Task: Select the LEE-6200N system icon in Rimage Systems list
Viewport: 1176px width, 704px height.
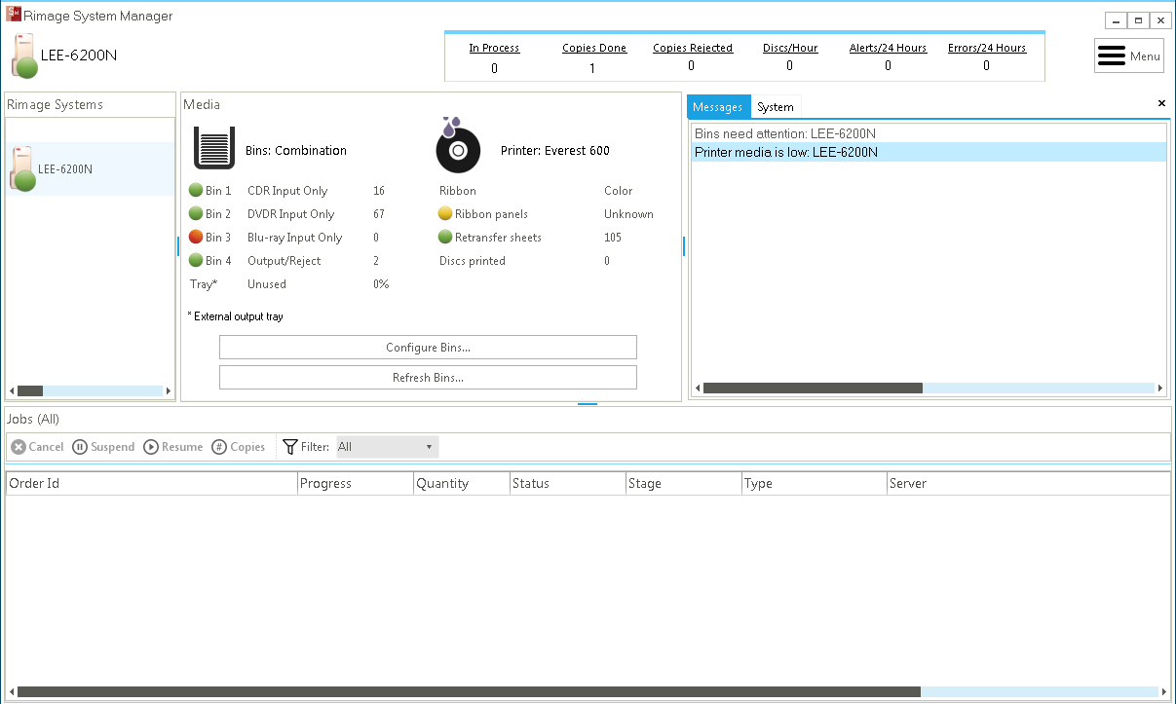Action: coord(23,168)
